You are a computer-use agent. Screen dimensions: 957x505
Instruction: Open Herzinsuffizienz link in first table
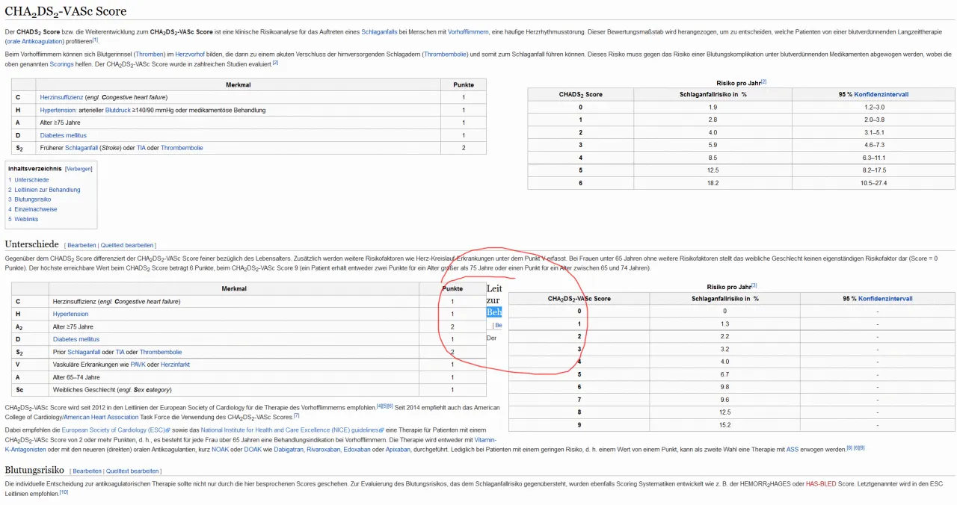(x=61, y=97)
